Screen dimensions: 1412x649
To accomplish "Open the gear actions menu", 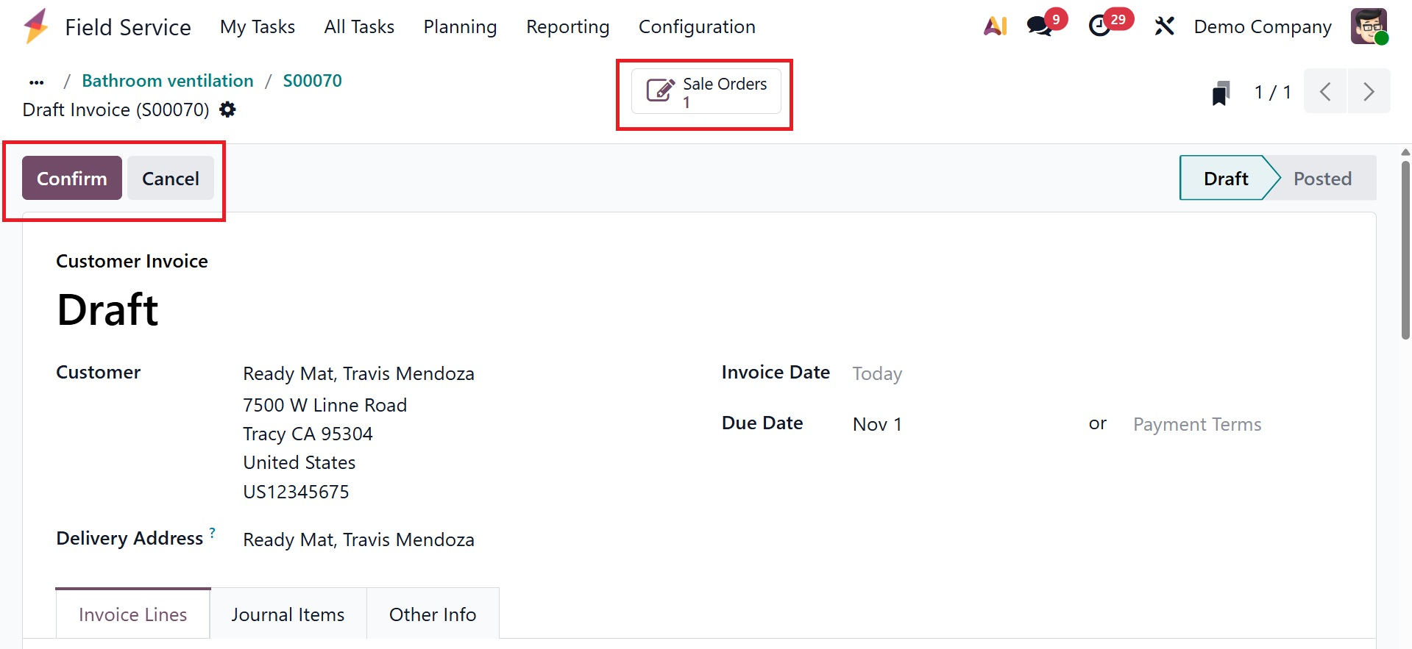I will (228, 110).
